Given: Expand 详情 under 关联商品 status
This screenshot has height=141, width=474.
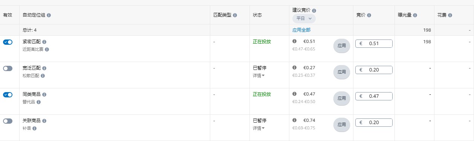Looking at the screenshot, I should coord(258,128).
